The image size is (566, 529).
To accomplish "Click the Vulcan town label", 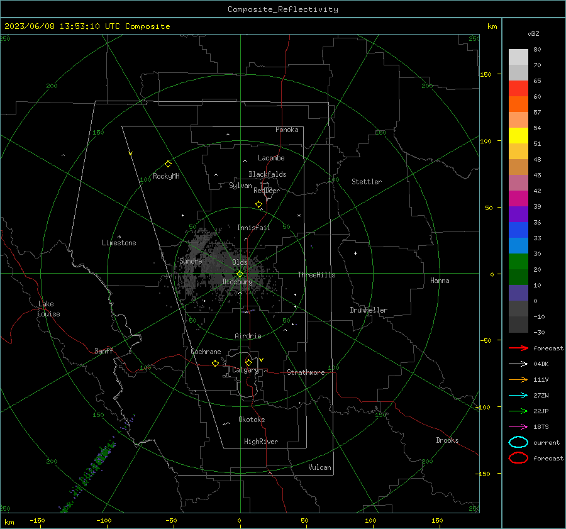I will point(319,467).
